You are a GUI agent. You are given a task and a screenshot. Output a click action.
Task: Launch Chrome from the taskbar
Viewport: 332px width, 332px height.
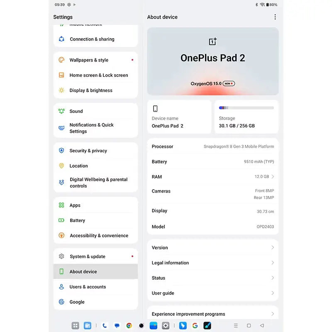point(129,325)
